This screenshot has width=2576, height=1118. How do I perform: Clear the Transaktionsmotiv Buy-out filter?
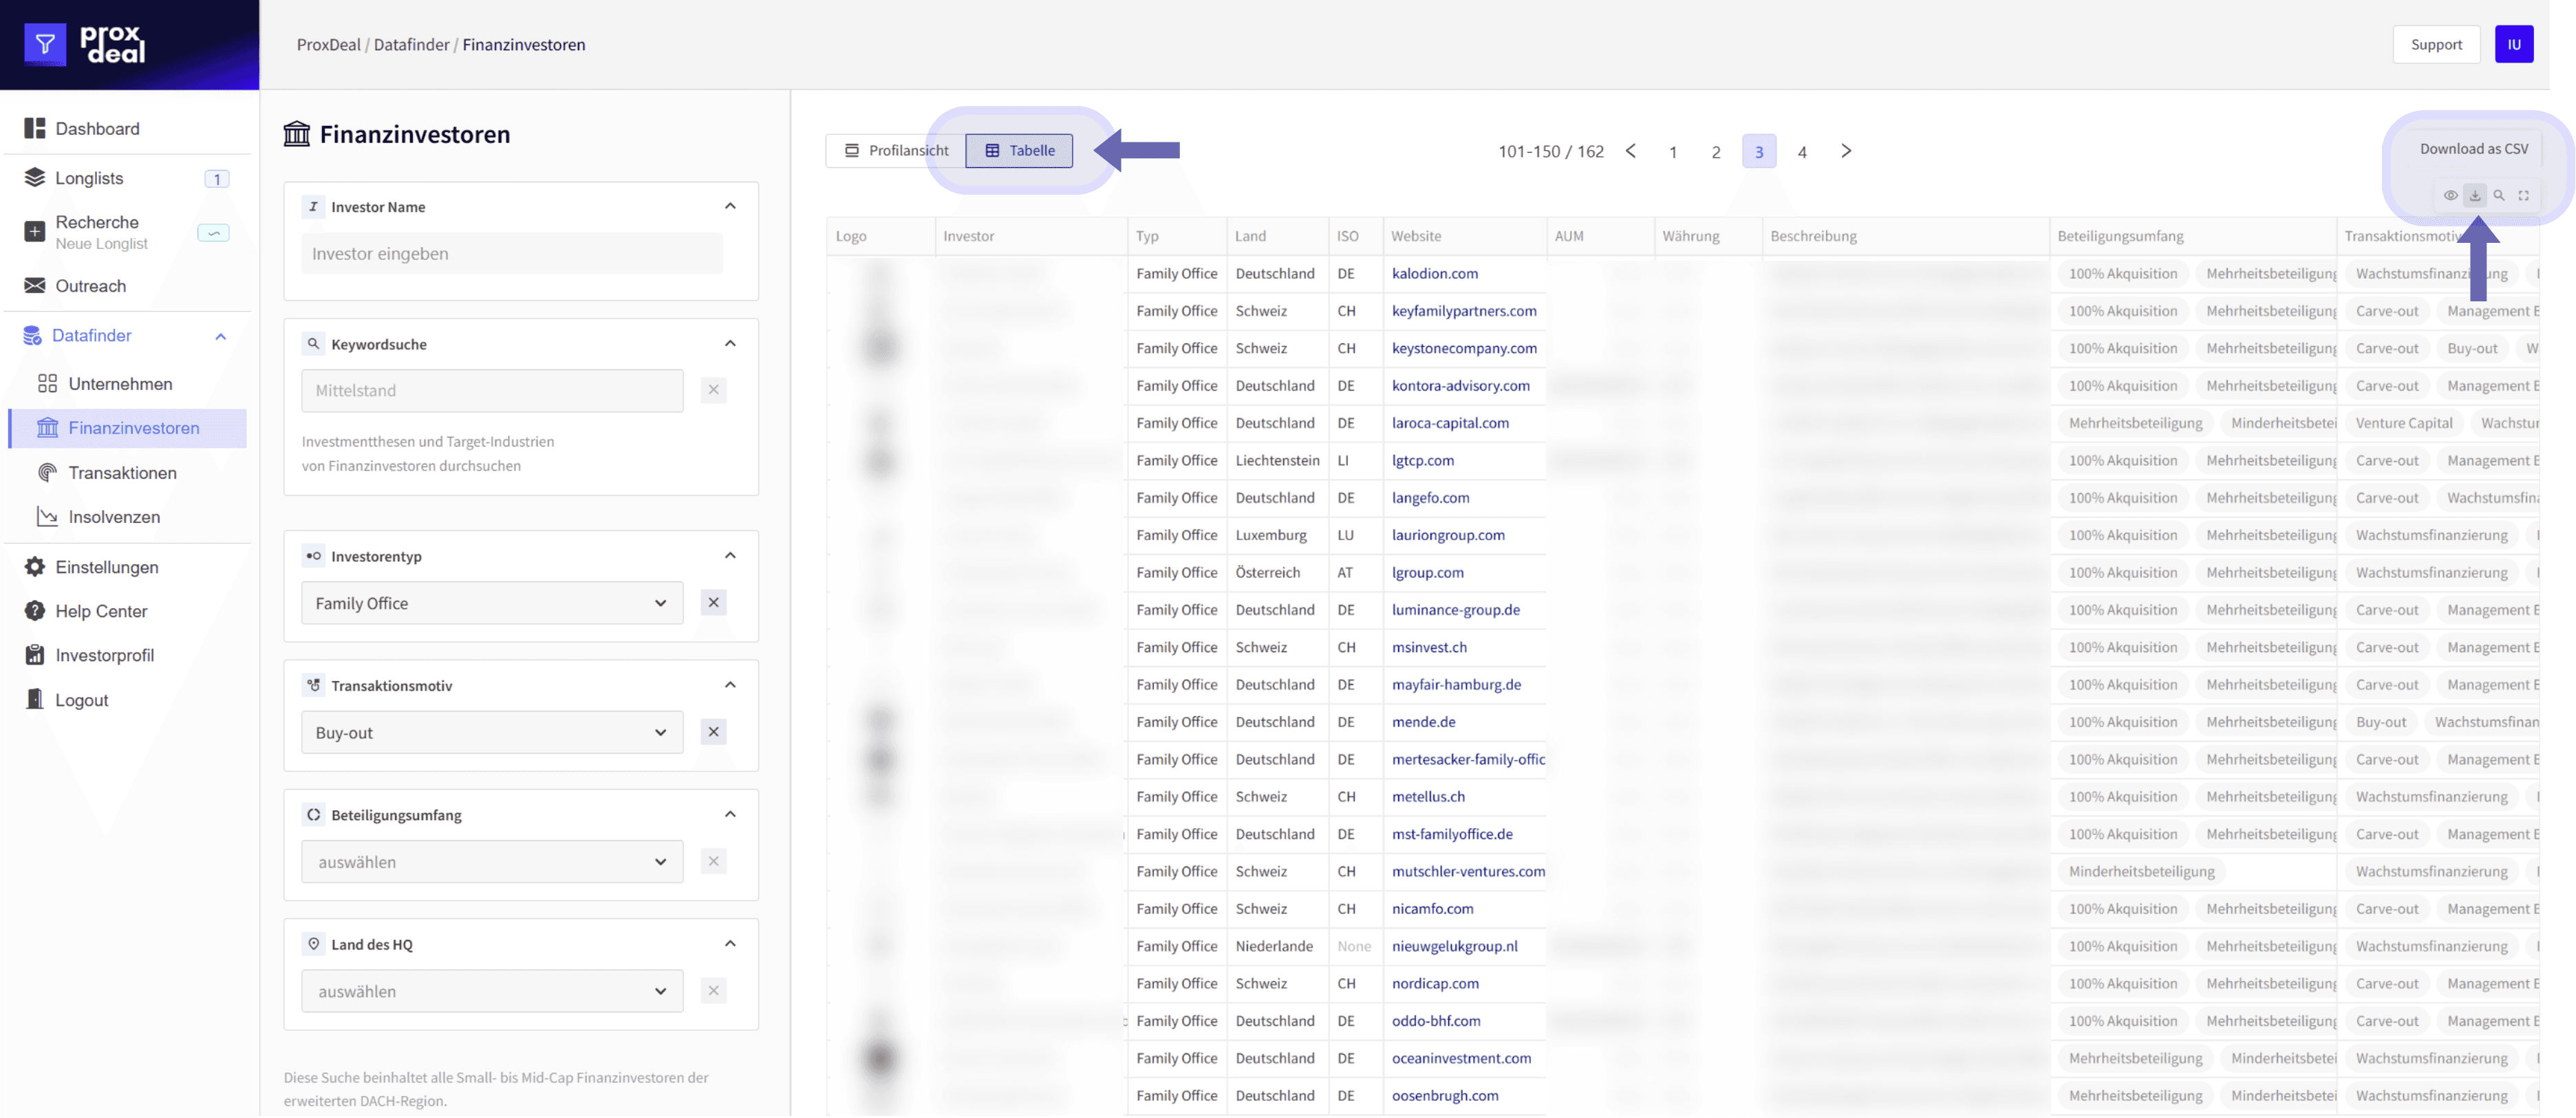click(x=713, y=732)
